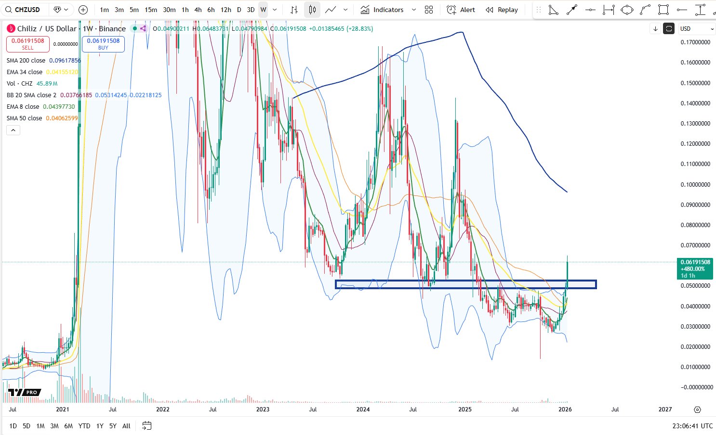Toggle the dark square button beside USD

(x=669, y=28)
